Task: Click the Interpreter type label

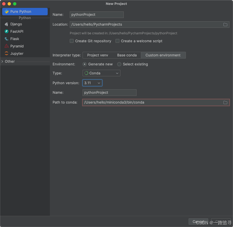Action: coord(67,55)
